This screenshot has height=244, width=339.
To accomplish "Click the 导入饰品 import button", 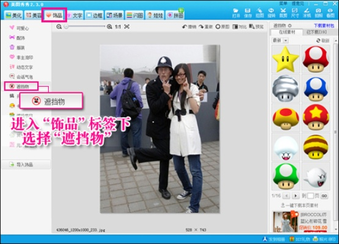I will (x=26, y=165).
